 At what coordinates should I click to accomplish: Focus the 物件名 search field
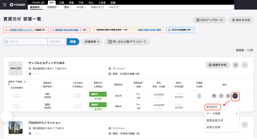26,42
